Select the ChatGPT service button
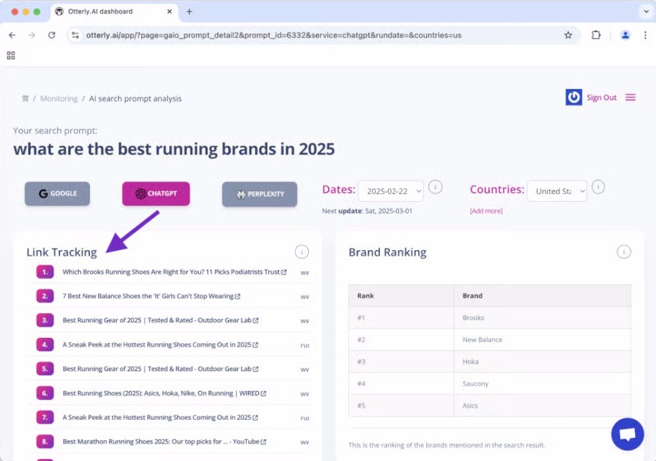656x461 pixels. point(156,194)
